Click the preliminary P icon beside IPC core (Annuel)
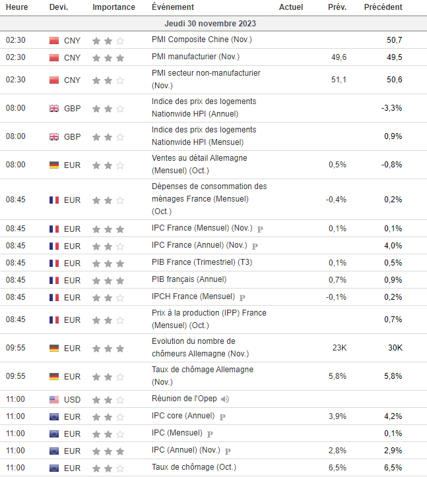427x477 pixels. pyautogui.click(x=222, y=417)
